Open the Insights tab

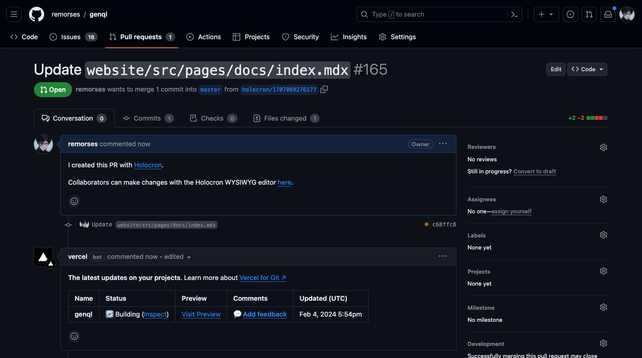pyautogui.click(x=349, y=37)
